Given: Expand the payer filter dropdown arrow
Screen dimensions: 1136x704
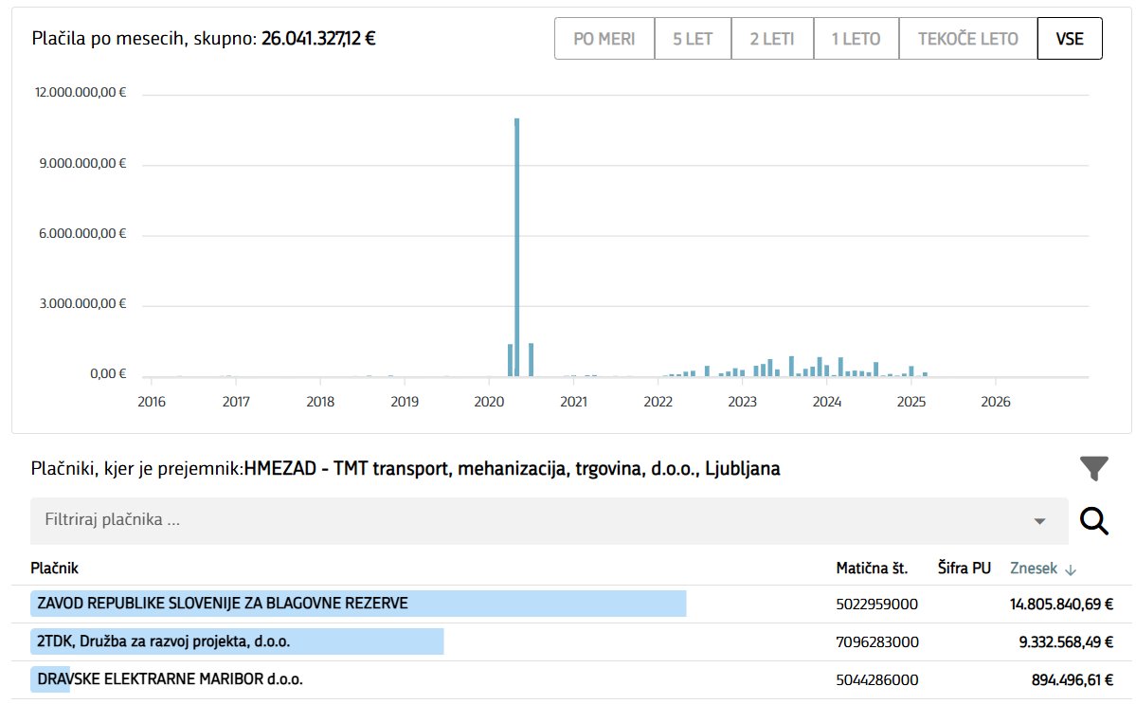Looking at the screenshot, I should point(1039,521).
